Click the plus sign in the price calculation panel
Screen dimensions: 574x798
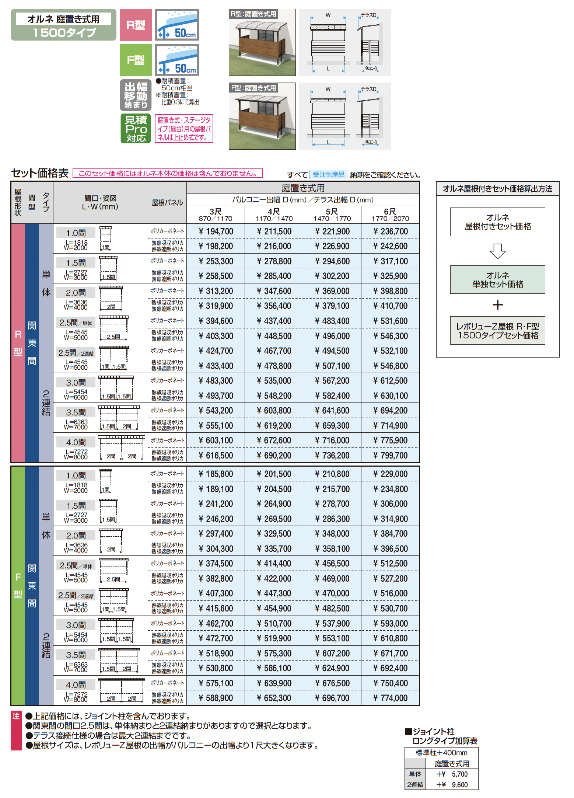pos(497,305)
